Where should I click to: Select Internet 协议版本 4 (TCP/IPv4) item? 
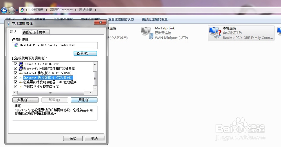pyautogui.click(x=48, y=78)
